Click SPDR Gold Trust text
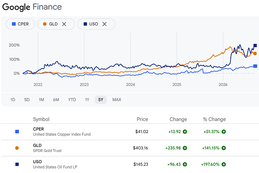This screenshot has height=173, width=259. click(x=47, y=151)
